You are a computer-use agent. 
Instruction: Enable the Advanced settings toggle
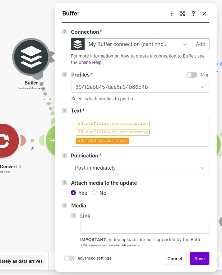tap(69, 258)
